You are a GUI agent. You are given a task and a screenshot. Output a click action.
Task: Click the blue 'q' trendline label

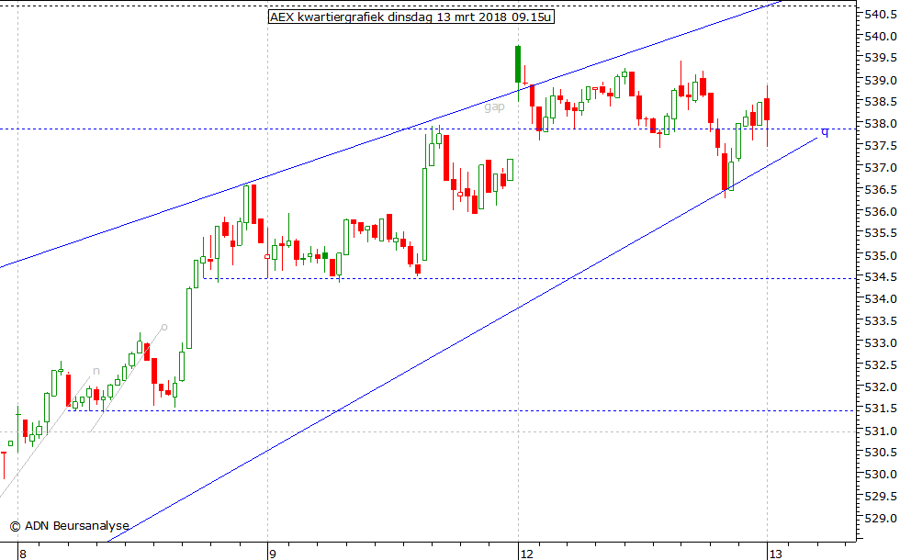pyautogui.click(x=825, y=132)
